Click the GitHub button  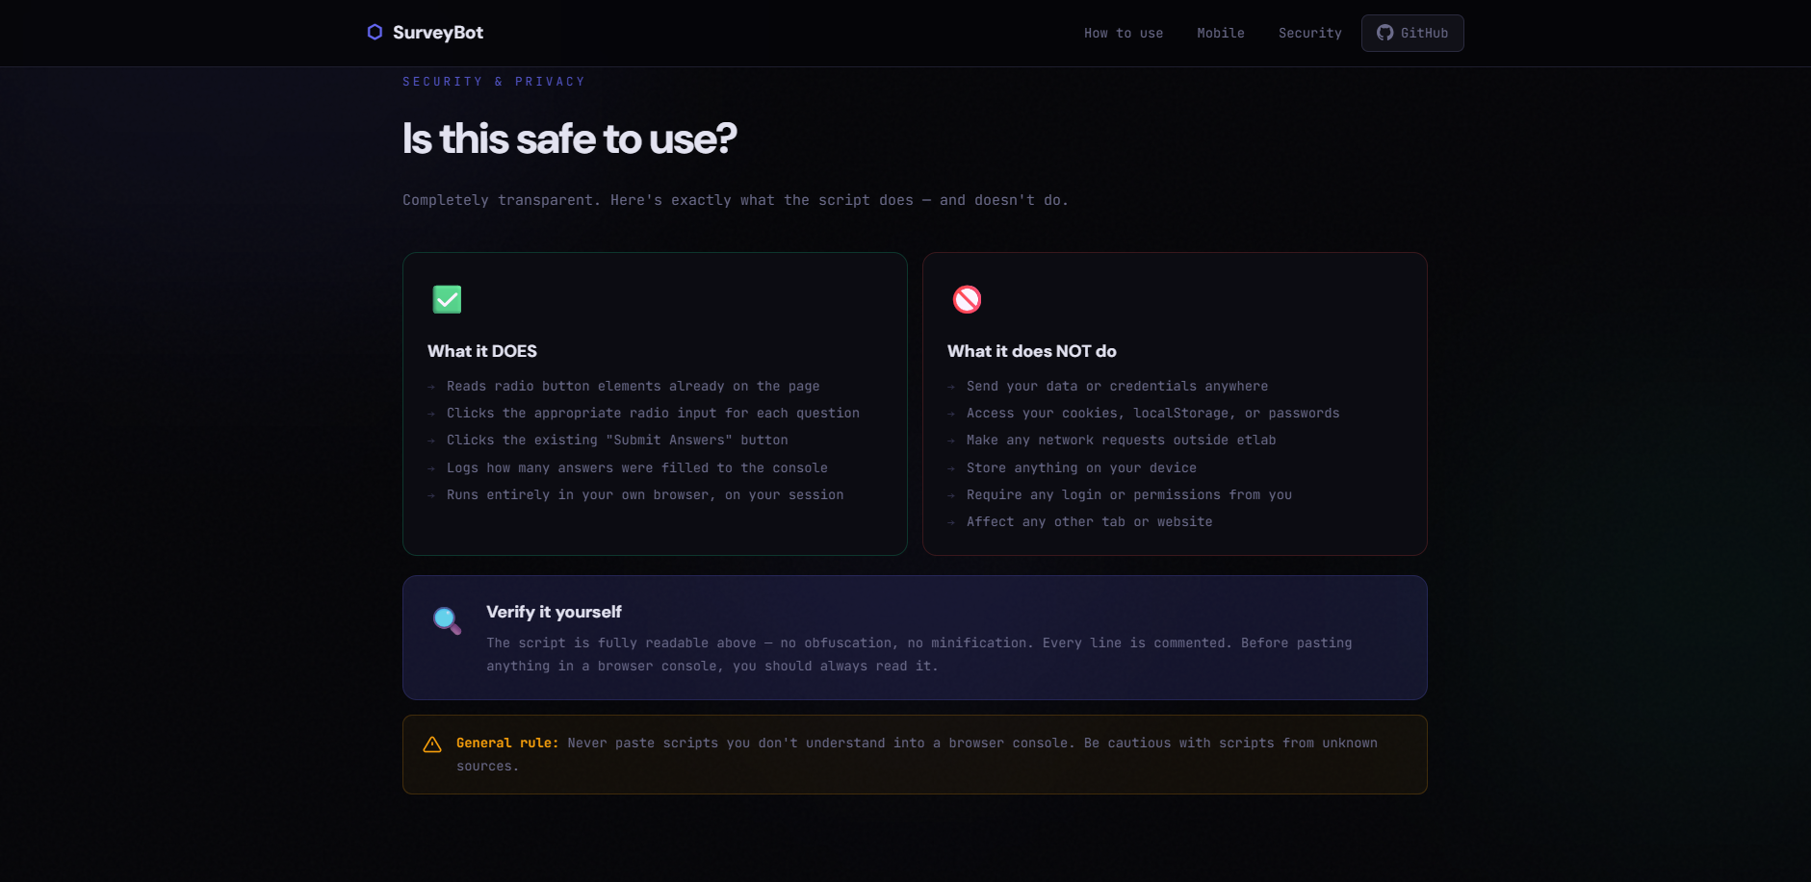click(x=1412, y=32)
